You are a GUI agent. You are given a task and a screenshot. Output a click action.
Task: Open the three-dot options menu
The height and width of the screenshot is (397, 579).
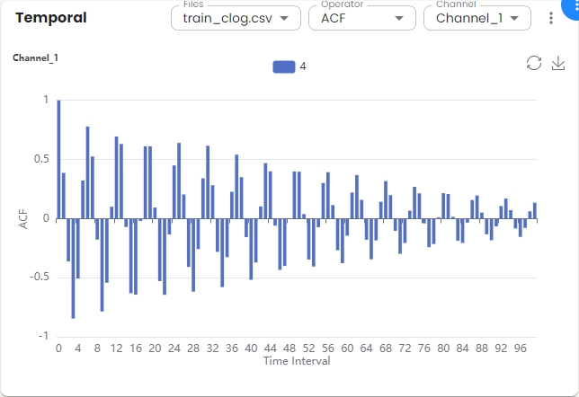coord(551,18)
